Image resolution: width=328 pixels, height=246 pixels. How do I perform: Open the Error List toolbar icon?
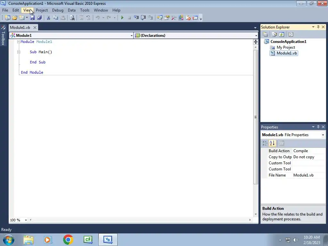188,18
